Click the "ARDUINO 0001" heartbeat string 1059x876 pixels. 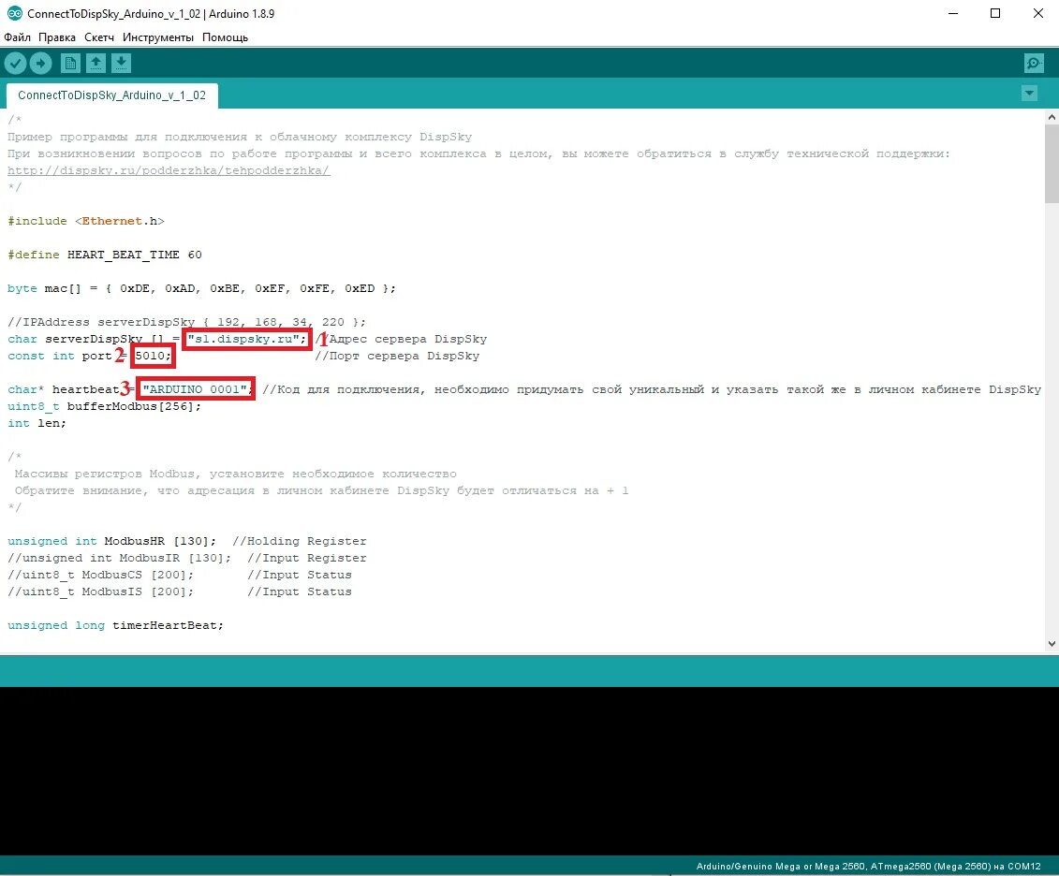tap(196, 389)
